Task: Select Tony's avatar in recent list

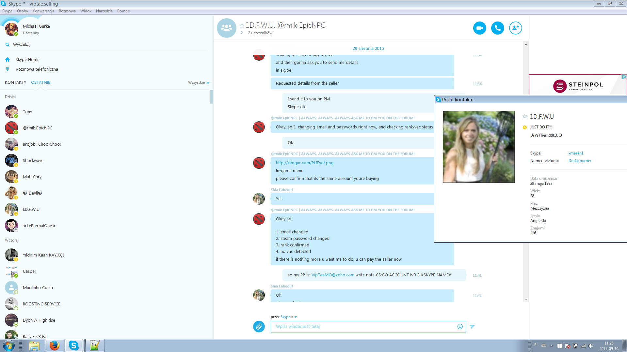Action: click(11, 111)
